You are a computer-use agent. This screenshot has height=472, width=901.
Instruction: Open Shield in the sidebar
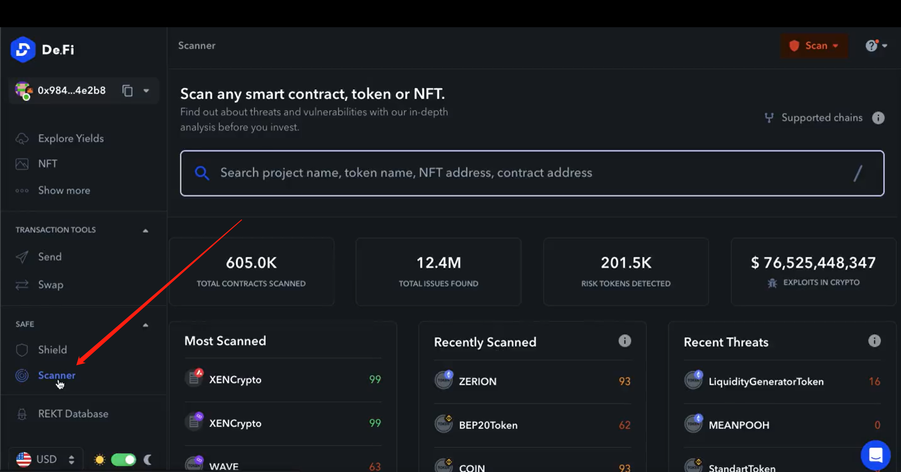pyautogui.click(x=52, y=350)
